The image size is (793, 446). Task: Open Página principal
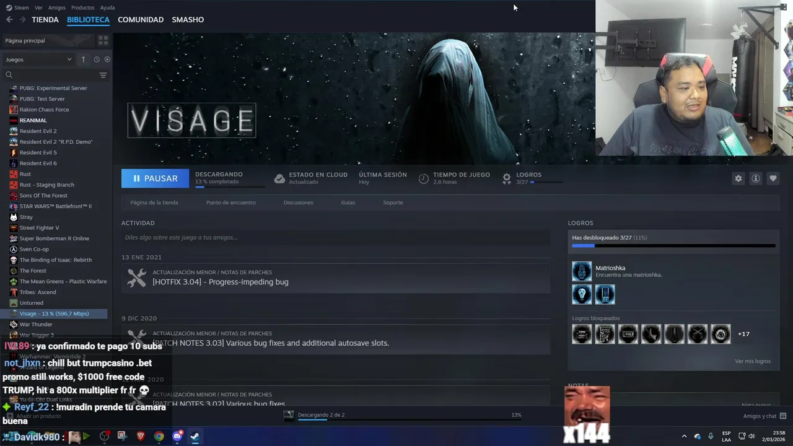[x=48, y=40]
